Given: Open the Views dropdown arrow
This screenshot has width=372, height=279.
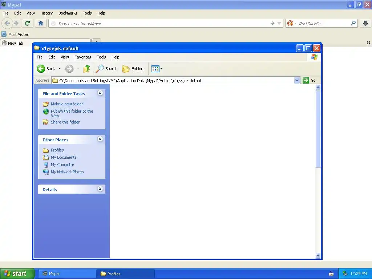Looking at the screenshot, I should point(162,69).
